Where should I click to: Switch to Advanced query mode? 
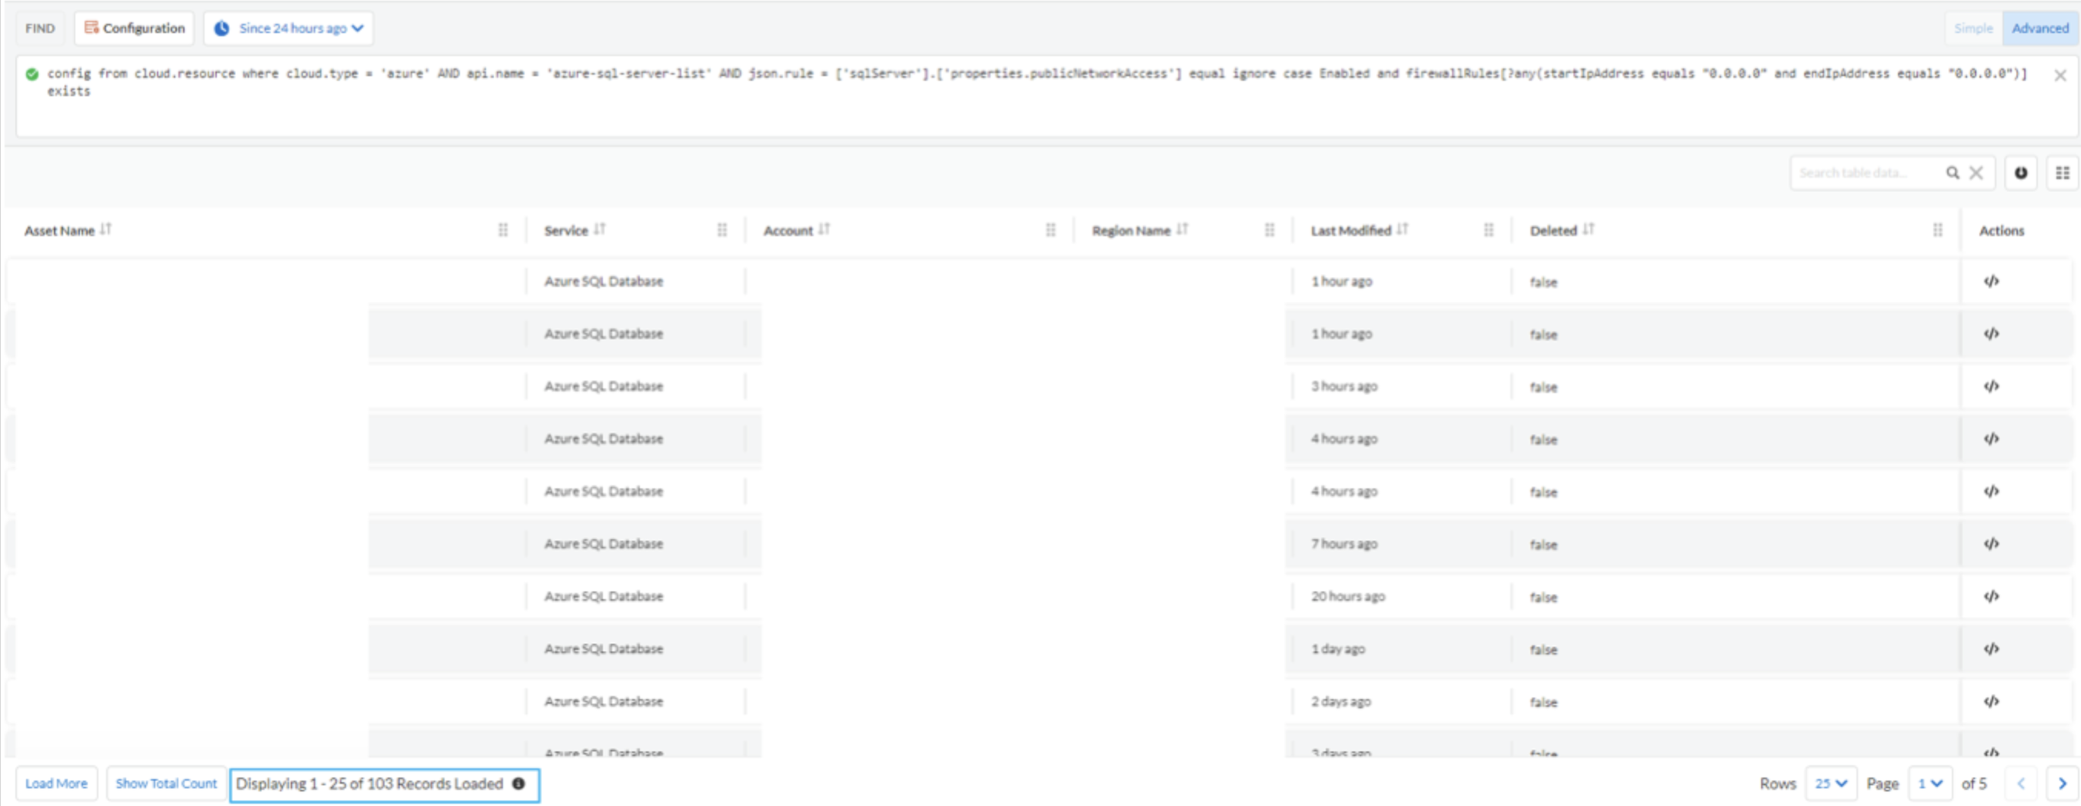2039,28
